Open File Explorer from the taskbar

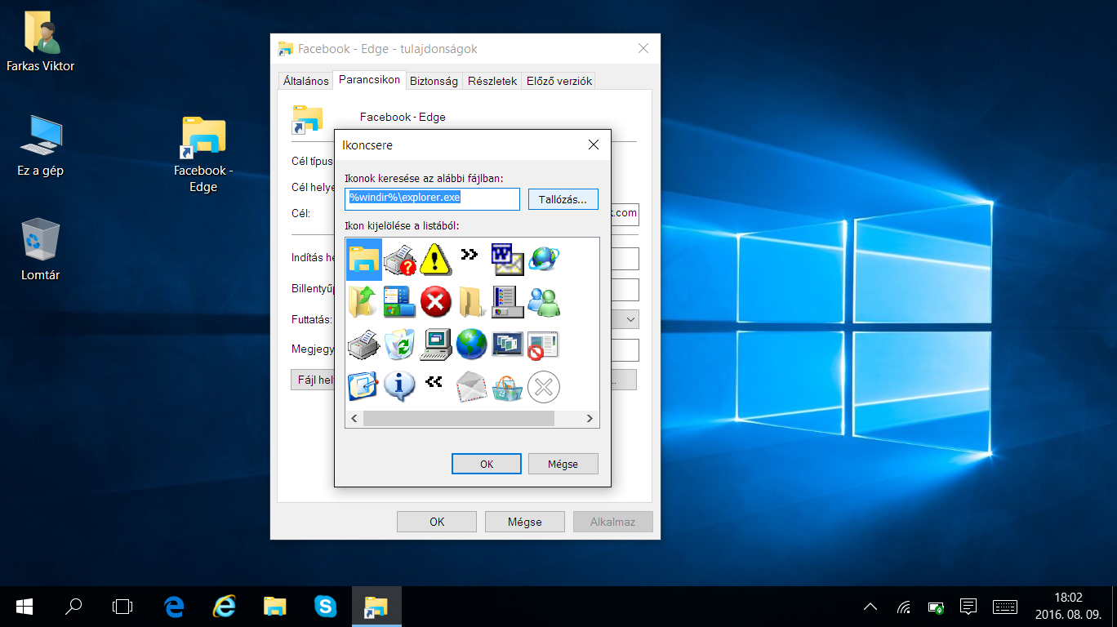(275, 607)
